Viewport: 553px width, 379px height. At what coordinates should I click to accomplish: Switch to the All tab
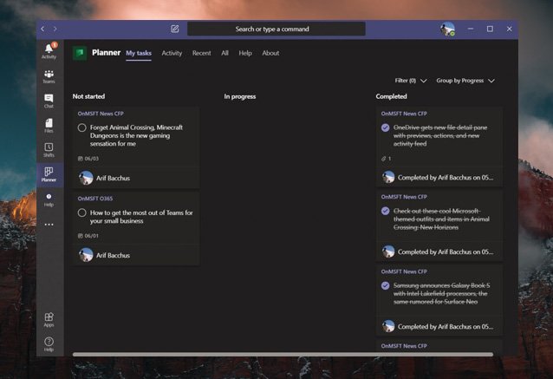(x=224, y=53)
